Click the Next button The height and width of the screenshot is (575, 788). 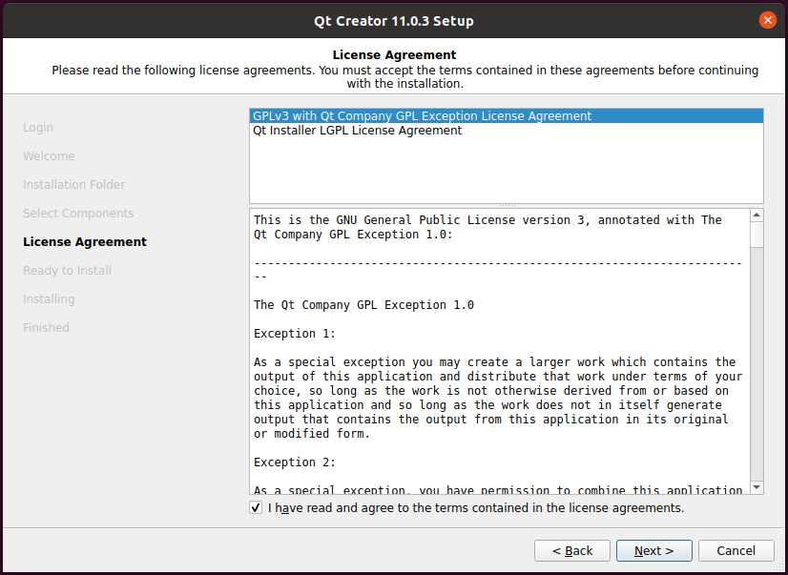[x=653, y=551]
